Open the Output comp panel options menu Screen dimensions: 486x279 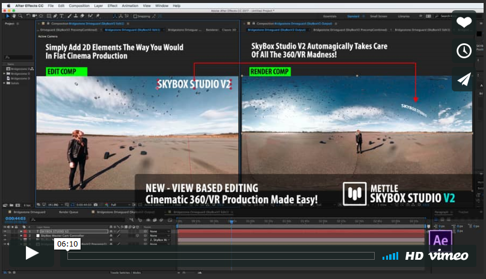336,23
